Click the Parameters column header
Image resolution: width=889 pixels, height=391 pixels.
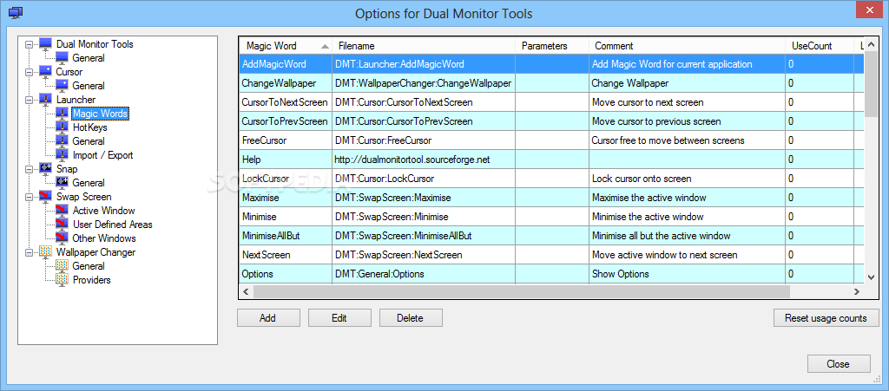coord(552,46)
